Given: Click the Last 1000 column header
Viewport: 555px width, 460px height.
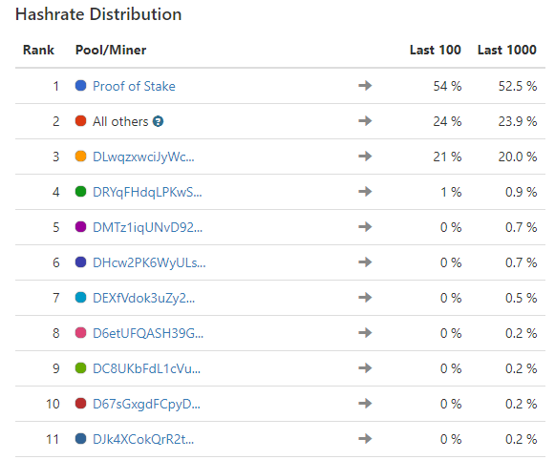Looking at the screenshot, I should click(x=507, y=50).
